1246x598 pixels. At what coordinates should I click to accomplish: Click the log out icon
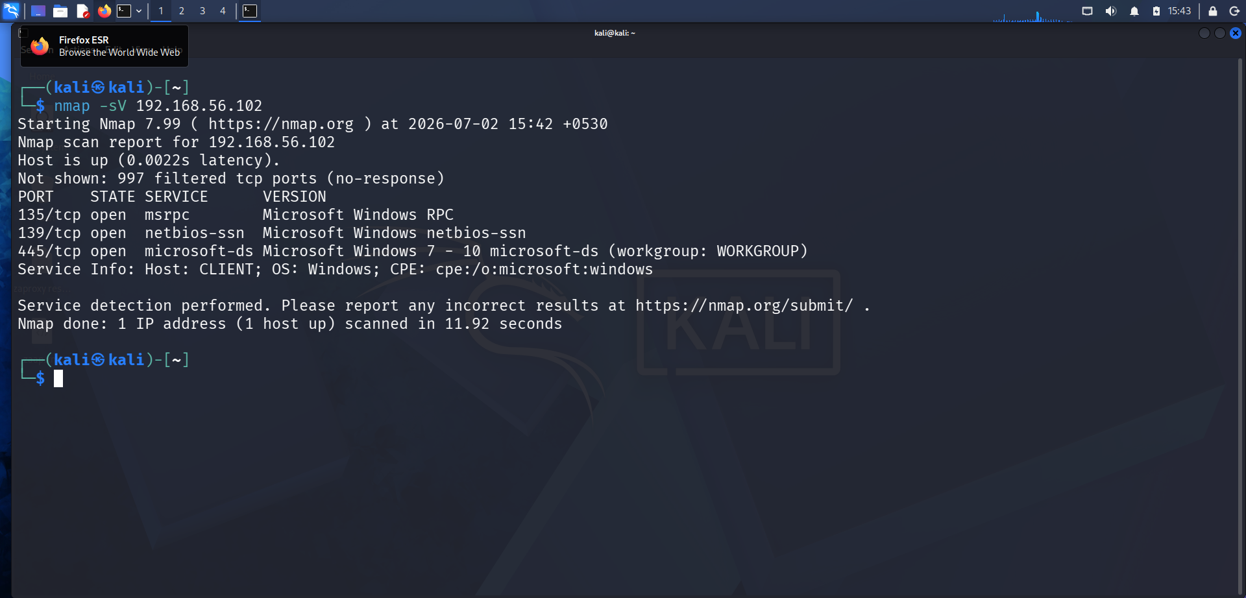tap(1234, 11)
